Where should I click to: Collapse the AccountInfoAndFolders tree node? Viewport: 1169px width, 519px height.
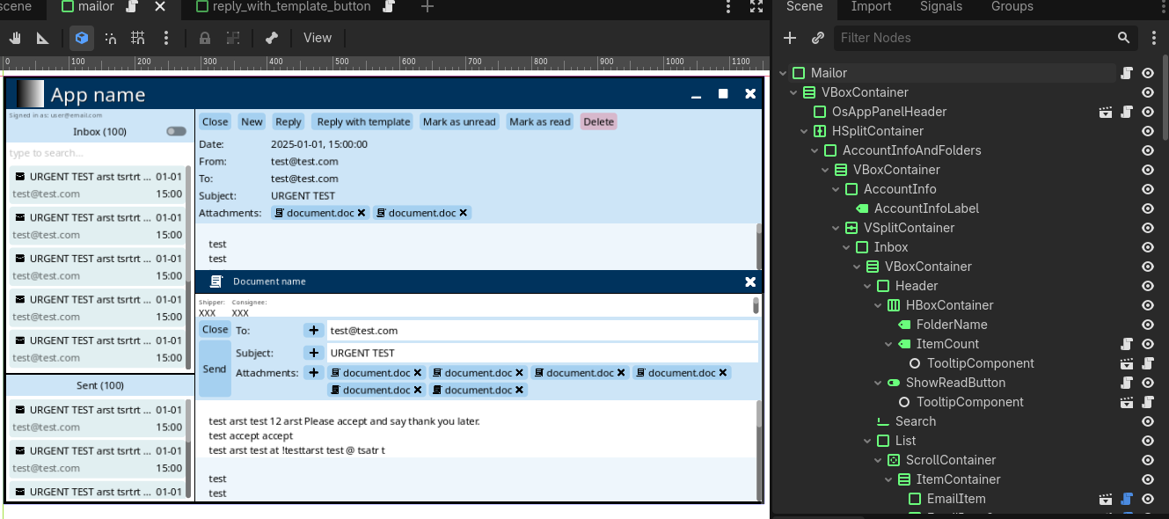815,150
